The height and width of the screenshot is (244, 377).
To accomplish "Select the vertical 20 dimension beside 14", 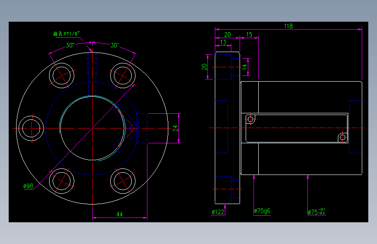I will click(x=204, y=67).
